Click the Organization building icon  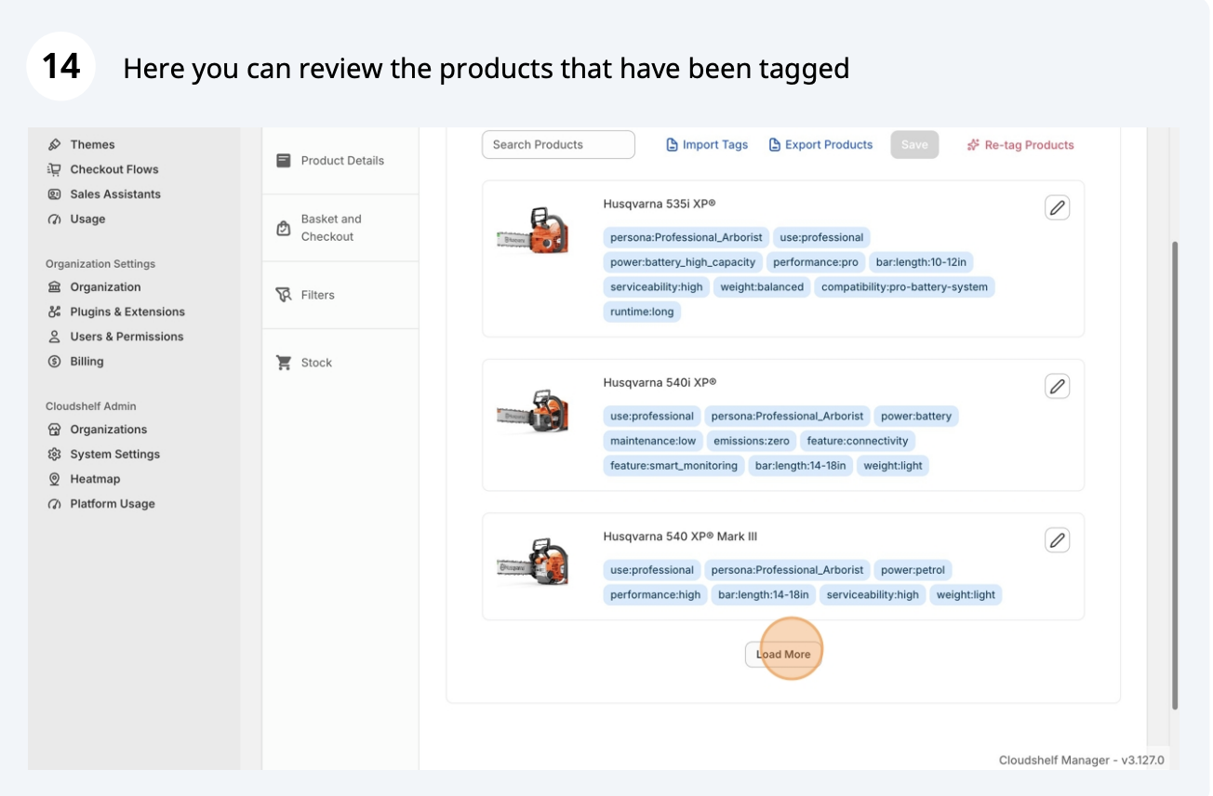pyautogui.click(x=54, y=287)
